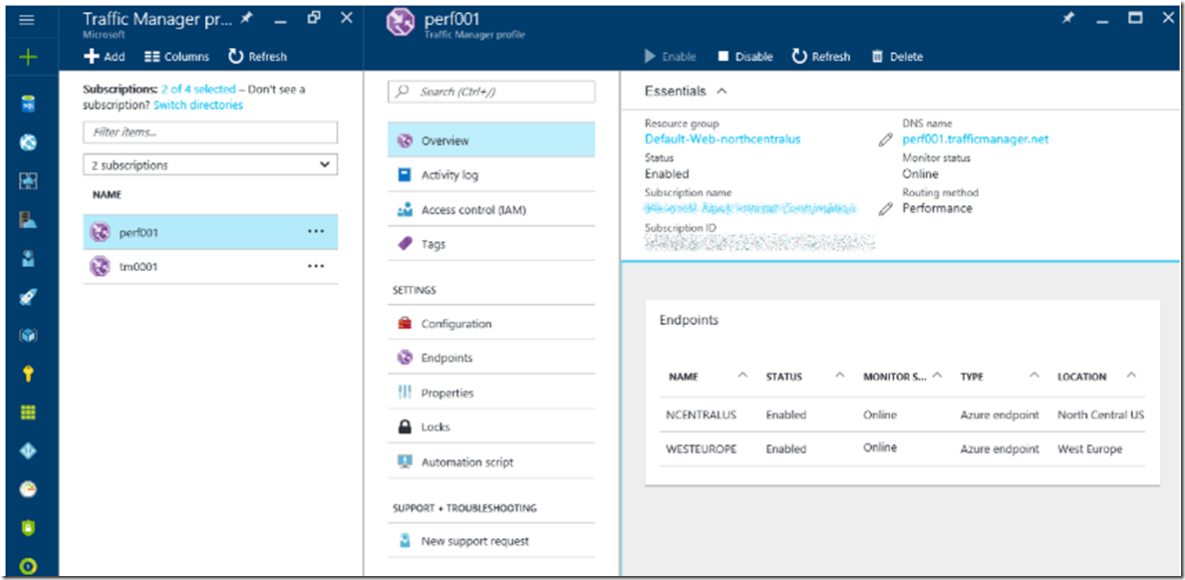Viewport: 1185px width, 580px height.
Task: Click the pencil icon beside Subscription name
Action: tap(886, 209)
